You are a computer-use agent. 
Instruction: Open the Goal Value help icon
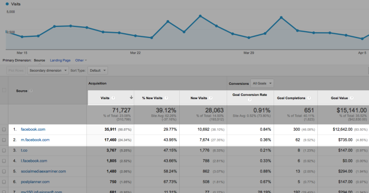pyautogui.click(x=352, y=98)
